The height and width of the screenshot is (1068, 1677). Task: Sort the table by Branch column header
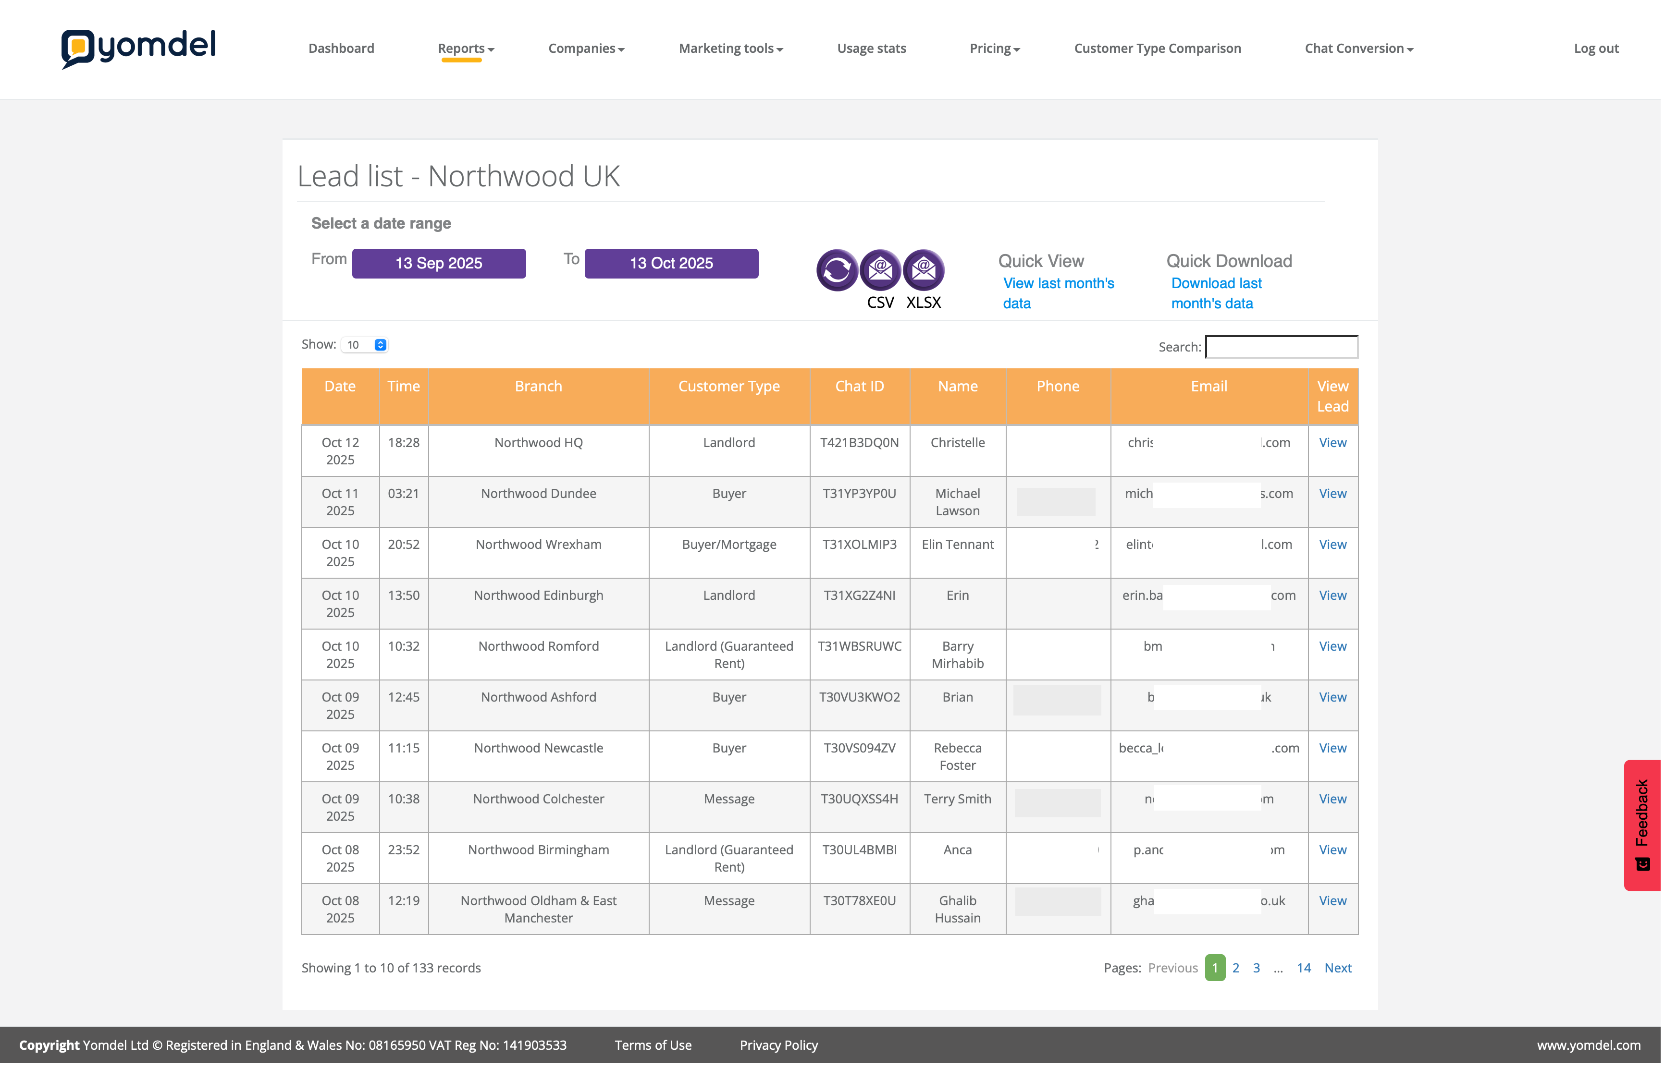click(x=538, y=387)
